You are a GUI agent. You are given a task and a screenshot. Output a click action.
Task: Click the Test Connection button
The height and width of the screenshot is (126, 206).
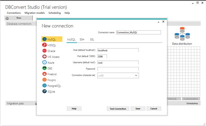[118, 108]
